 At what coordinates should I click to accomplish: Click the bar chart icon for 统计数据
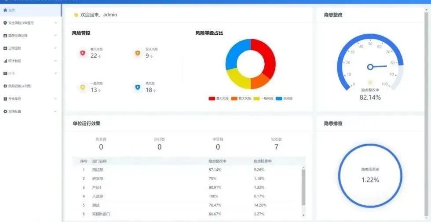coord(5,61)
